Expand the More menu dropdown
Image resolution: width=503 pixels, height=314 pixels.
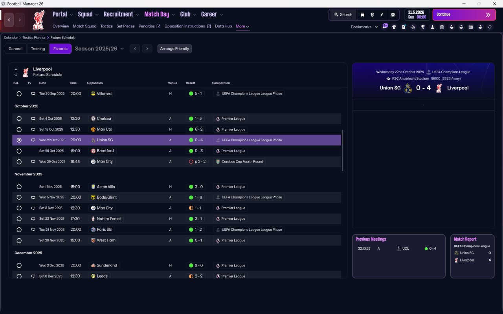tap(242, 26)
